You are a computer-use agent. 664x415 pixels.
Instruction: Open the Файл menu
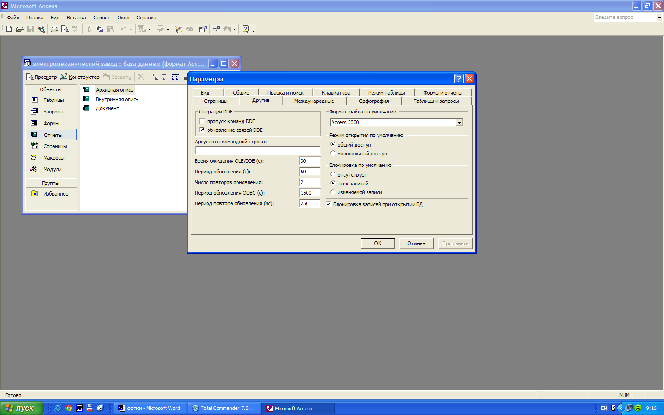[x=13, y=18]
